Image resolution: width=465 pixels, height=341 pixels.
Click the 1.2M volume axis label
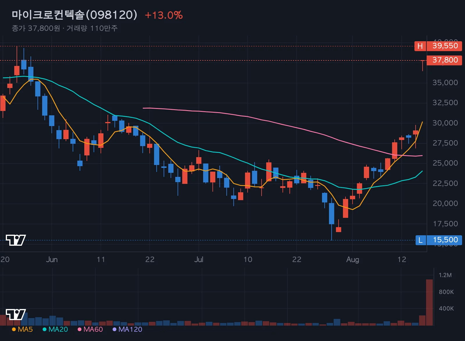(x=445, y=275)
